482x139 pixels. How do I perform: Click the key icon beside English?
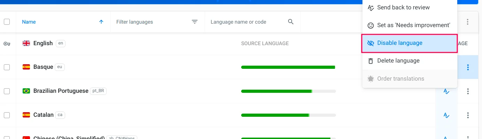(7, 43)
